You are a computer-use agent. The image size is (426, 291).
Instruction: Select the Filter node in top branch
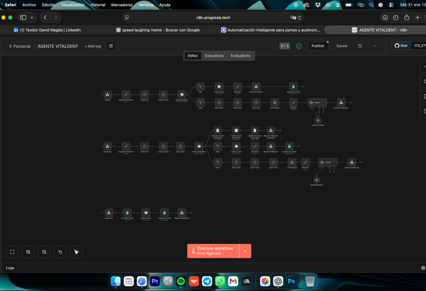(x=200, y=86)
